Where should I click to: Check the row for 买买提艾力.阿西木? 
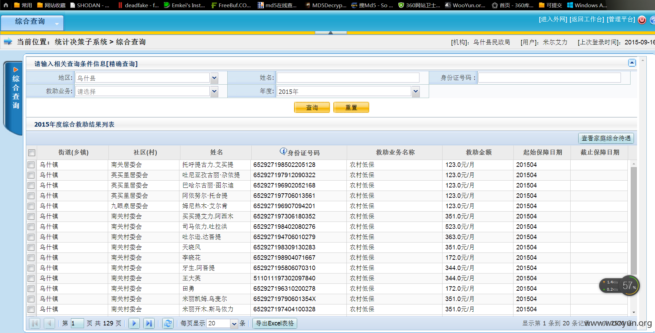[31, 216]
